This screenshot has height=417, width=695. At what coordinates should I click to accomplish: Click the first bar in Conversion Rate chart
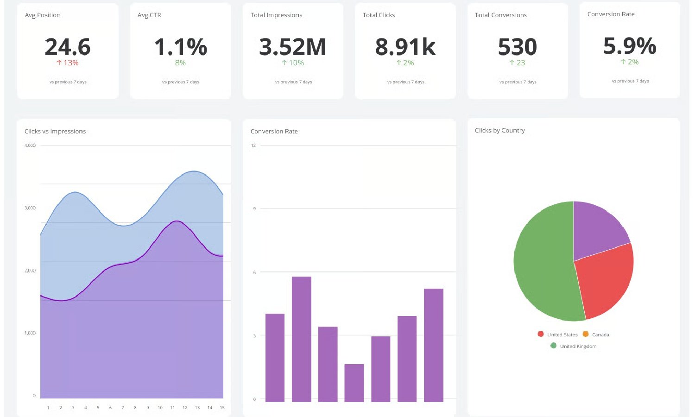(x=275, y=358)
